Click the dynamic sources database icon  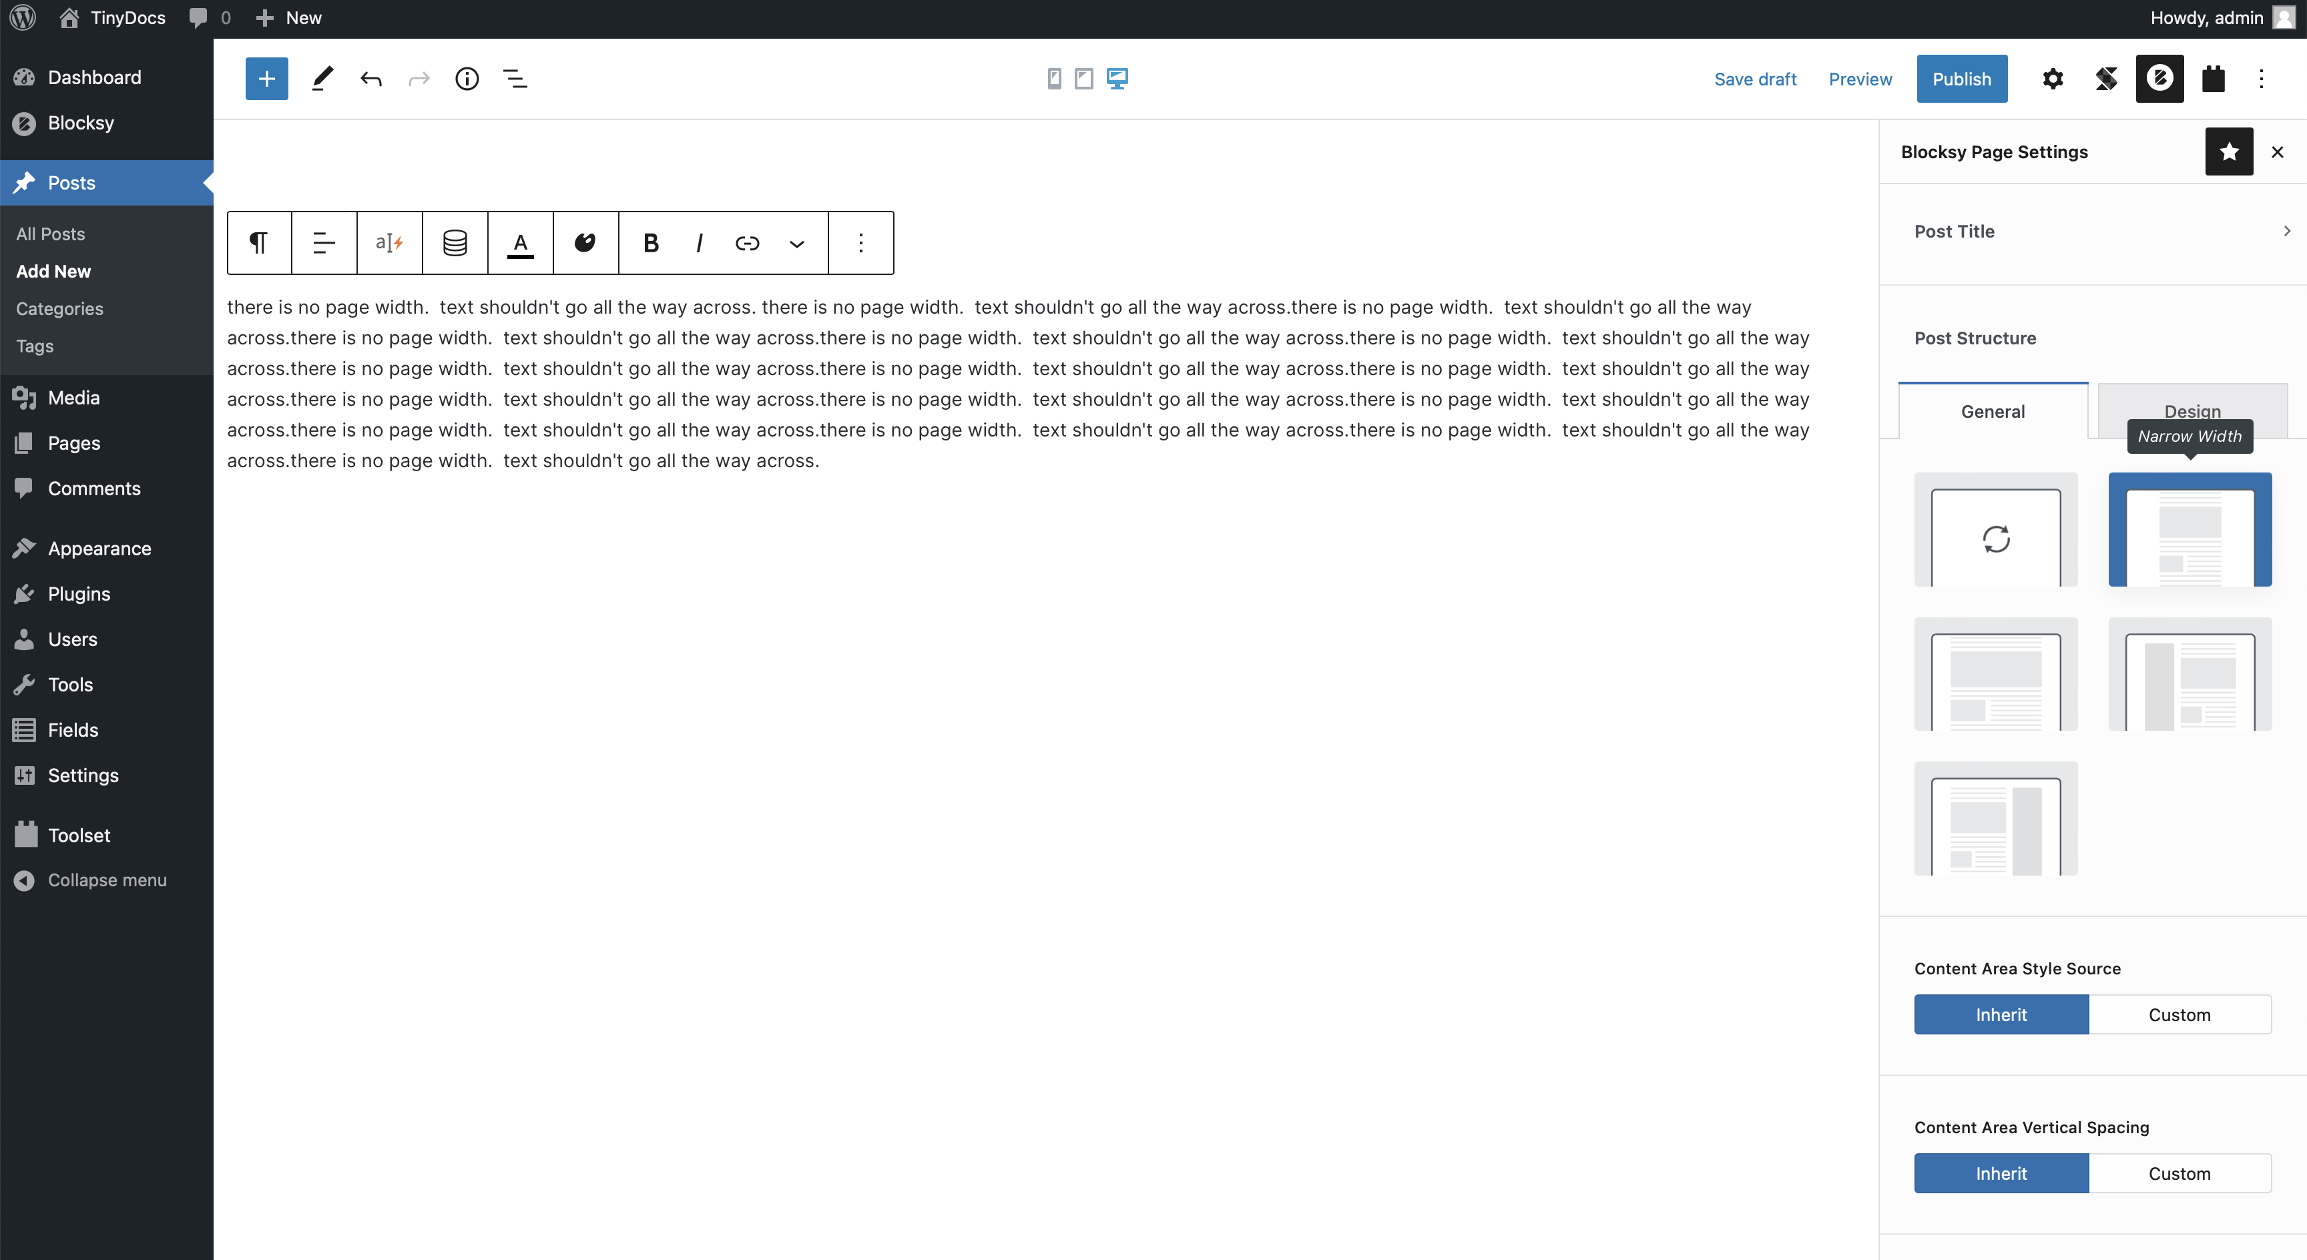pos(455,243)
